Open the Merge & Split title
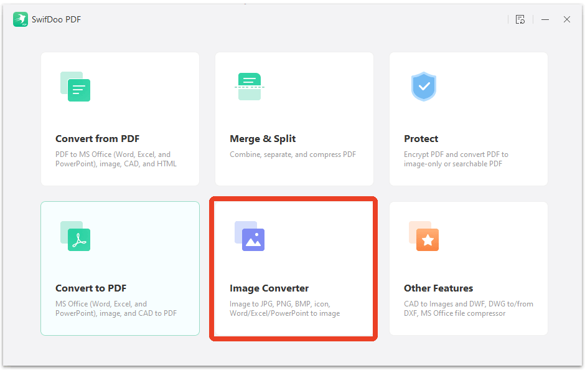Viewport: 585px width, 370px height. tap(263, 139)
